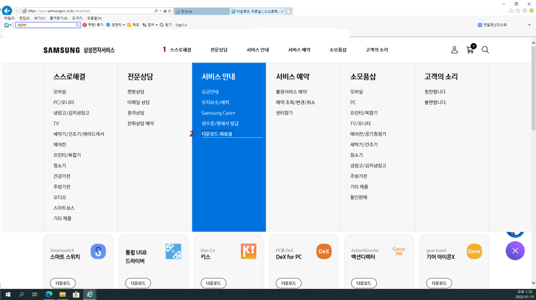The width and height of the screenshot is (536, 300).
Task: Open the 다운로드 자료실 link
Action: click(217, 134)
